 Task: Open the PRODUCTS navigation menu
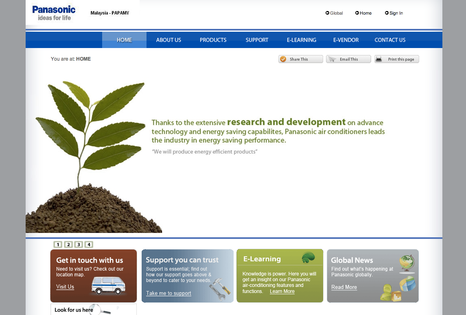coord(213,40)
